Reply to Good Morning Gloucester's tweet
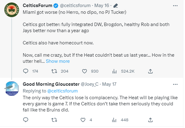The height and width of the screenshot is (128, 185). [26, 120]
